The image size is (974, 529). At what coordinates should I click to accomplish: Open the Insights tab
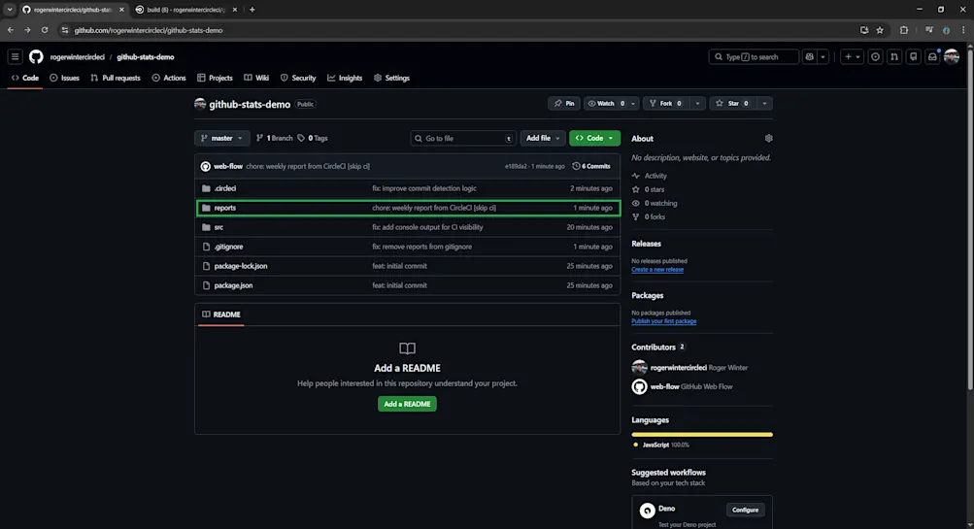[345, 78]
